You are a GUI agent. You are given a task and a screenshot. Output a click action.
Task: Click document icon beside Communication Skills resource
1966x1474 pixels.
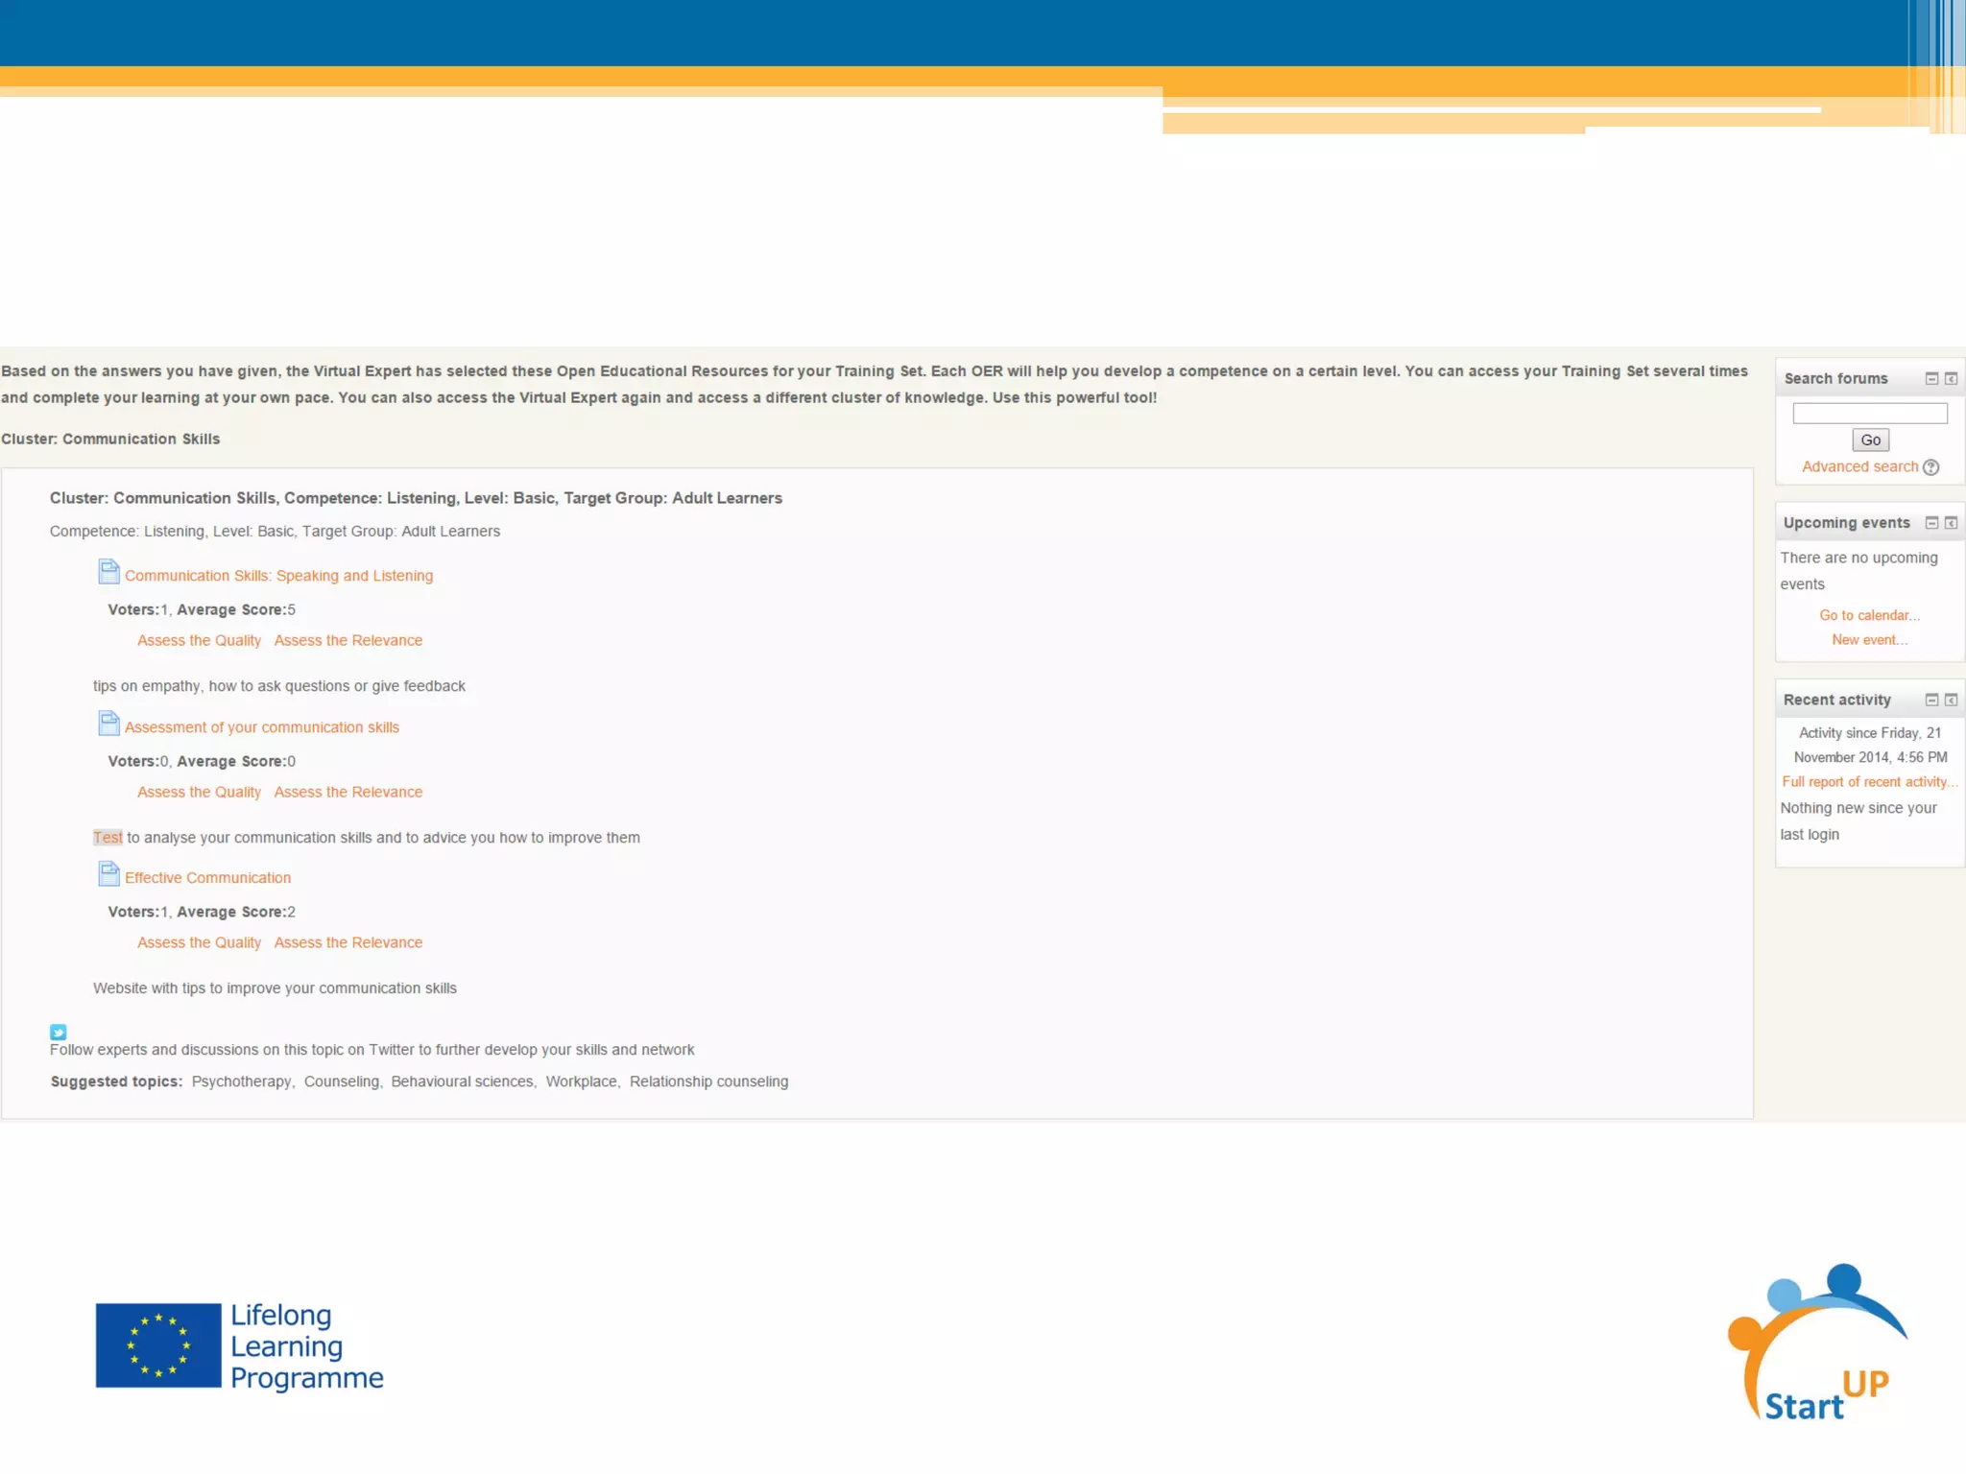pyautogui.click(x=108, y=572)
